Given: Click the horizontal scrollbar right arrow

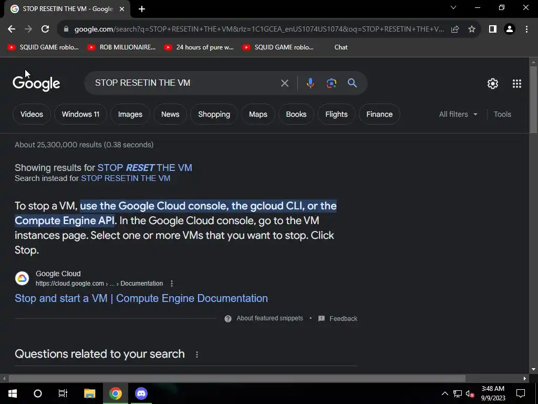Looking at the screenshot, I should [x=525, y=379].
